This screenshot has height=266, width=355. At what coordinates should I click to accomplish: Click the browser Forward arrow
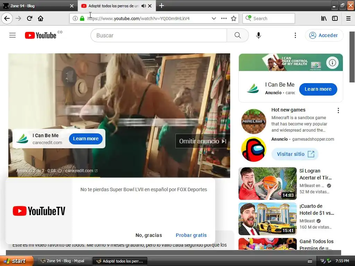(19, 18)
